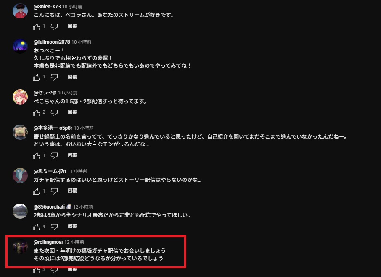Reply (回覆) to @セラ35p's comment
Image resolution: width=381 pixels, height=277 pixels.
(x=72, y=112)
